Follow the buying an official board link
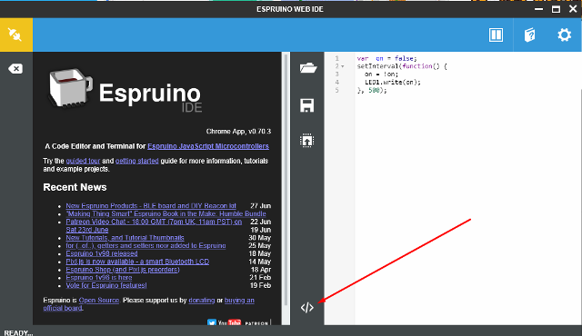The width and height of the screenshot is (582, 336). coord(239,300)
